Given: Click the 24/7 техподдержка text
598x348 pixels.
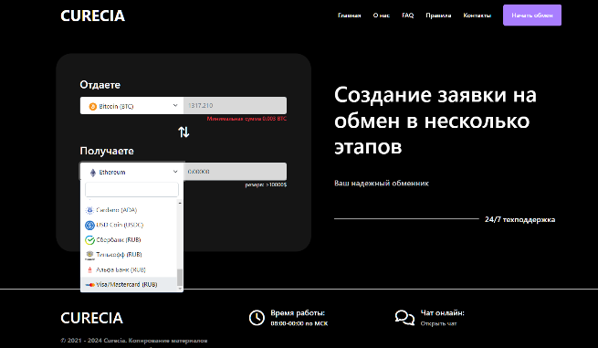Looking at the screenshot, I should point(519,219).
